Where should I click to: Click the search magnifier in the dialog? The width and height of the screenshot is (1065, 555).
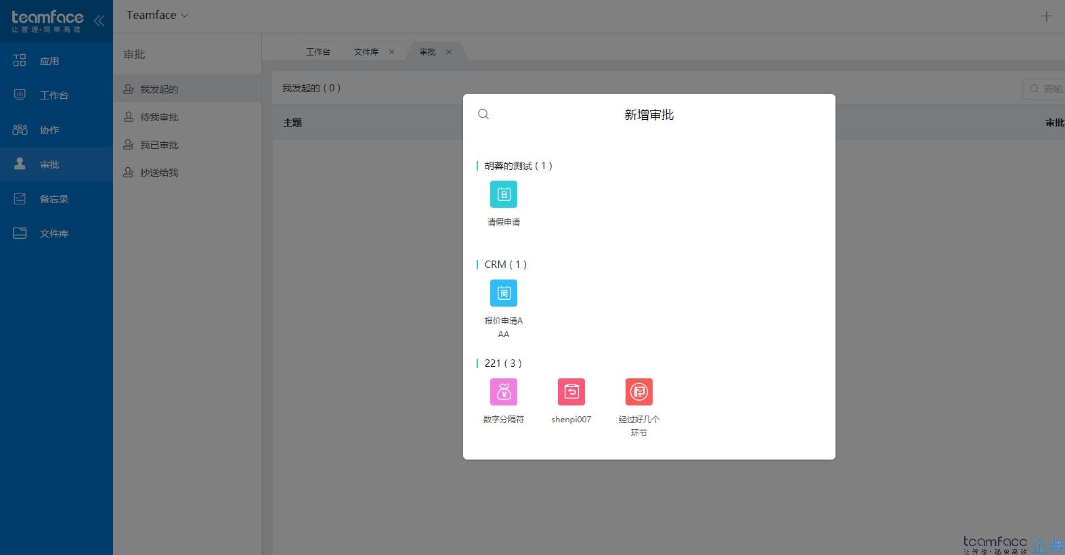click(483, 114)
